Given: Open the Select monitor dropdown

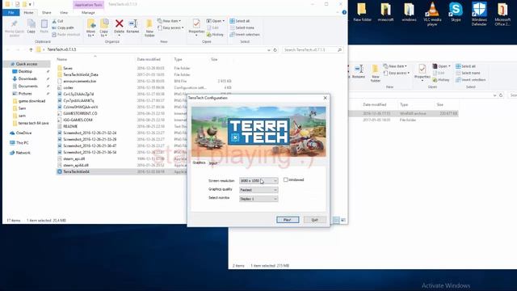Looking at the screenshot, I should (x=258, y=199).
